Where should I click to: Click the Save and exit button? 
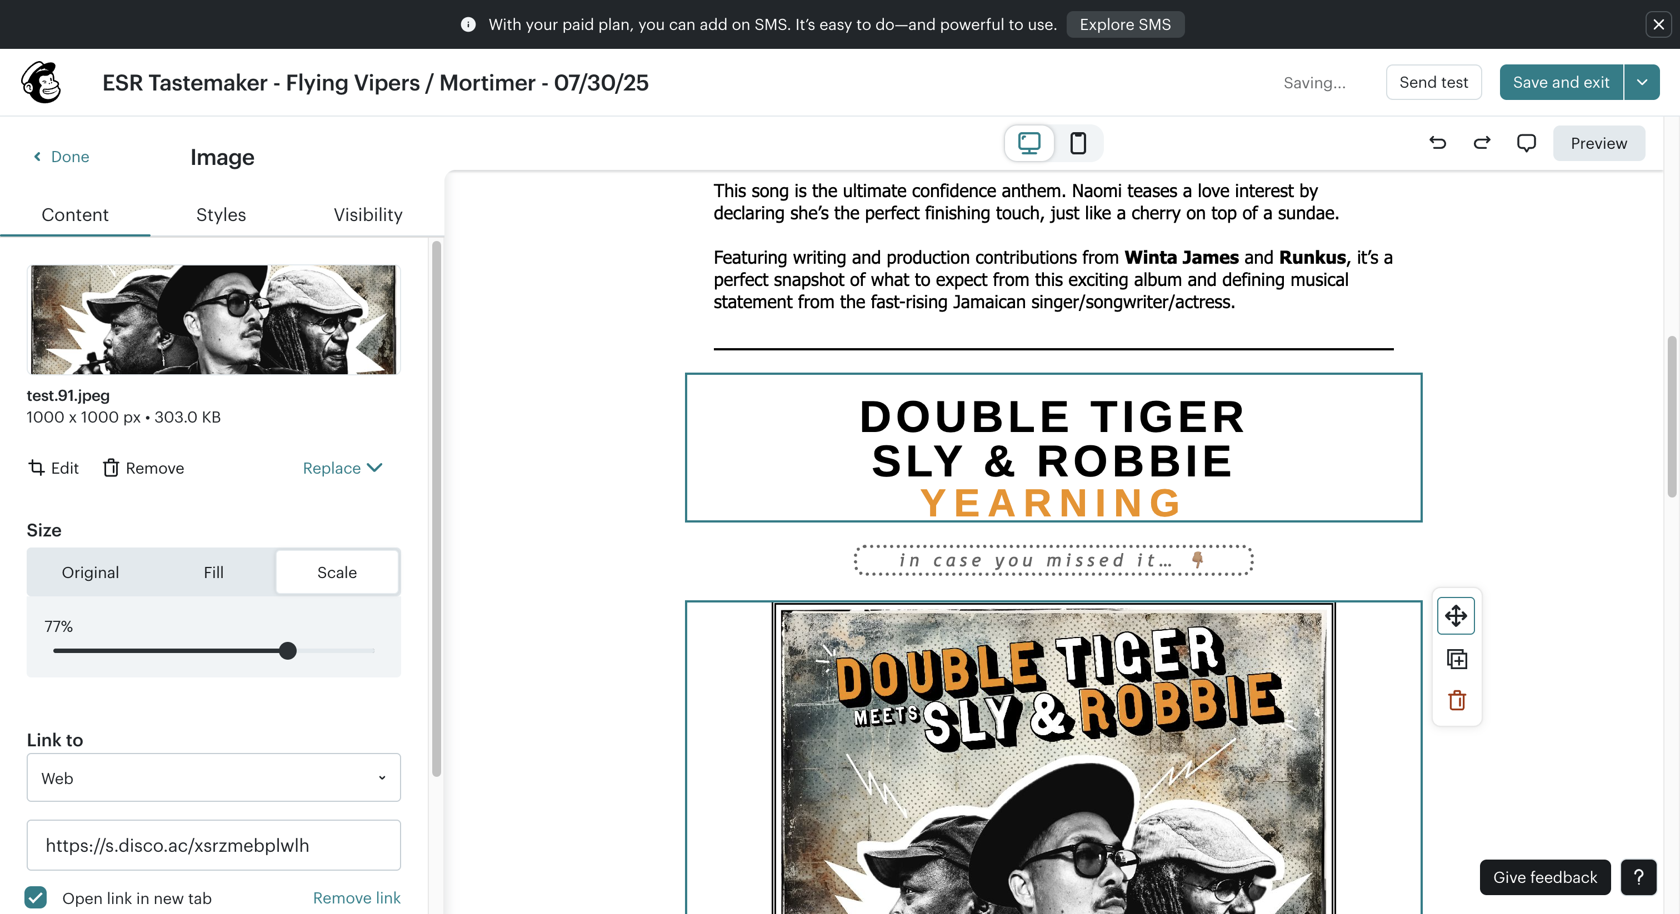coord(1561,82)
